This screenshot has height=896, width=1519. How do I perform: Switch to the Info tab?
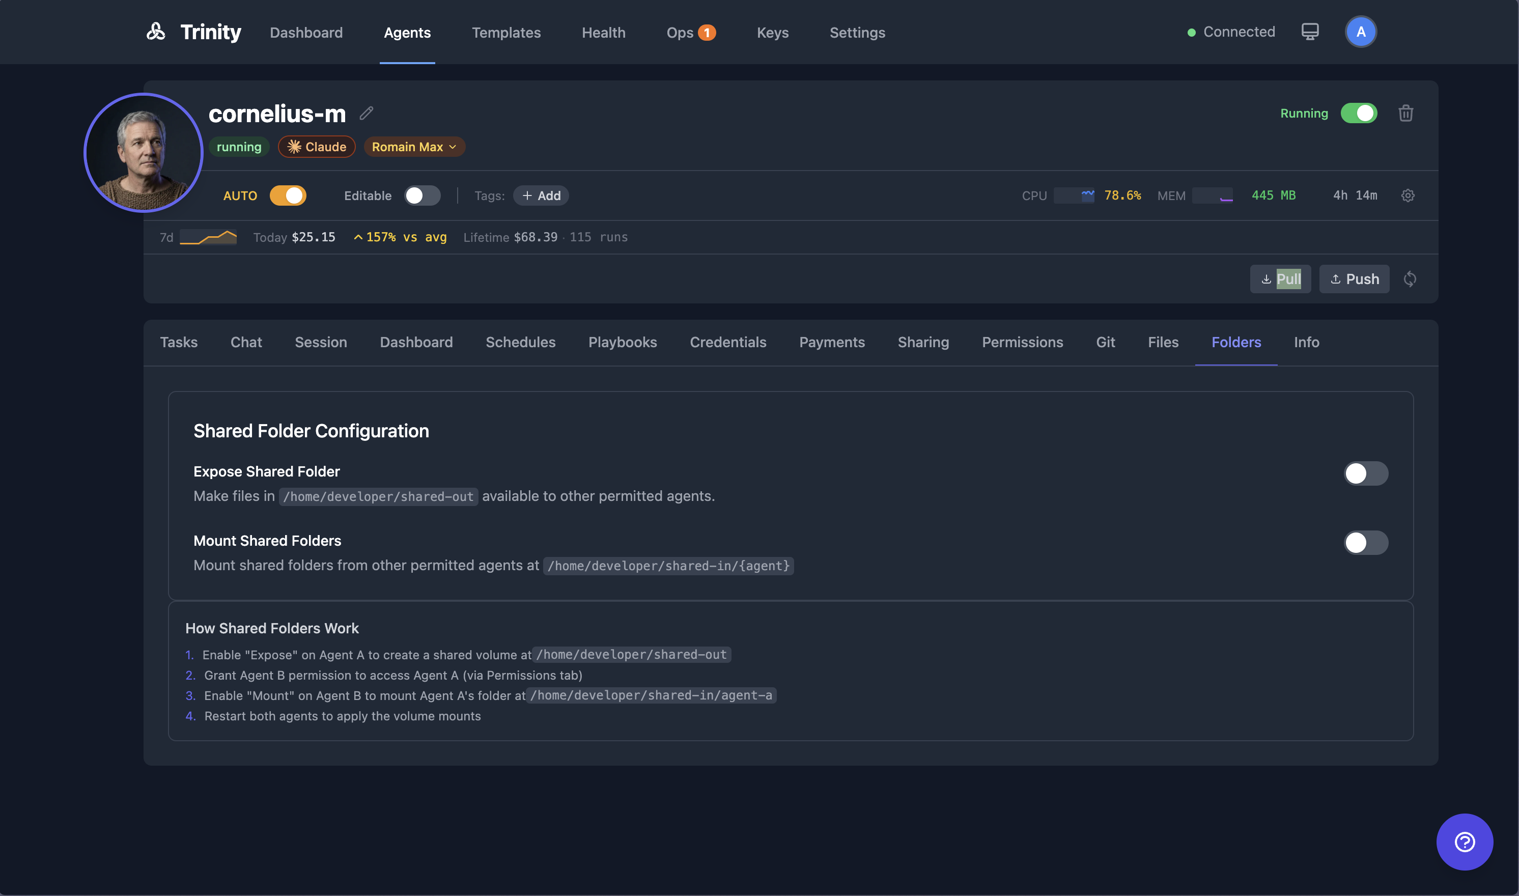point(1307,342)
